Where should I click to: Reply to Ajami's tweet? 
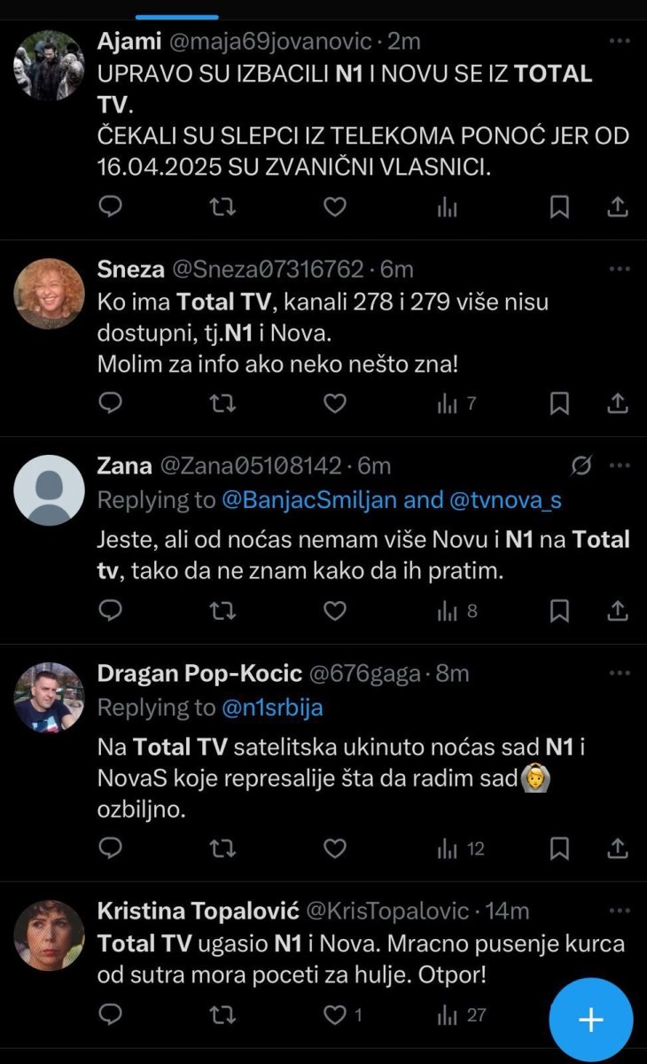click(110, 207)
